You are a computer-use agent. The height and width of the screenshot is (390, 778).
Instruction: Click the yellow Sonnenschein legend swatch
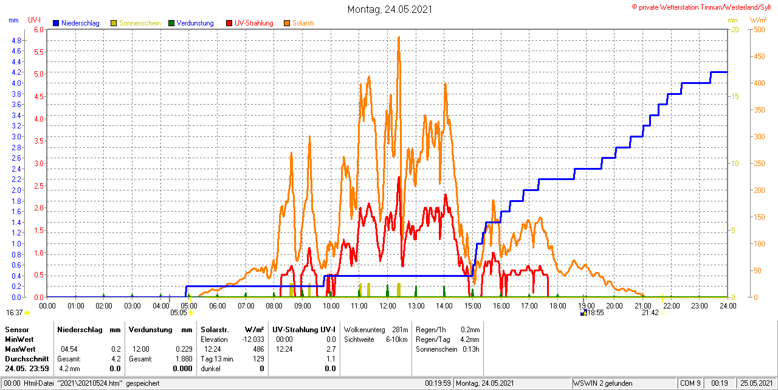point(114,23)
